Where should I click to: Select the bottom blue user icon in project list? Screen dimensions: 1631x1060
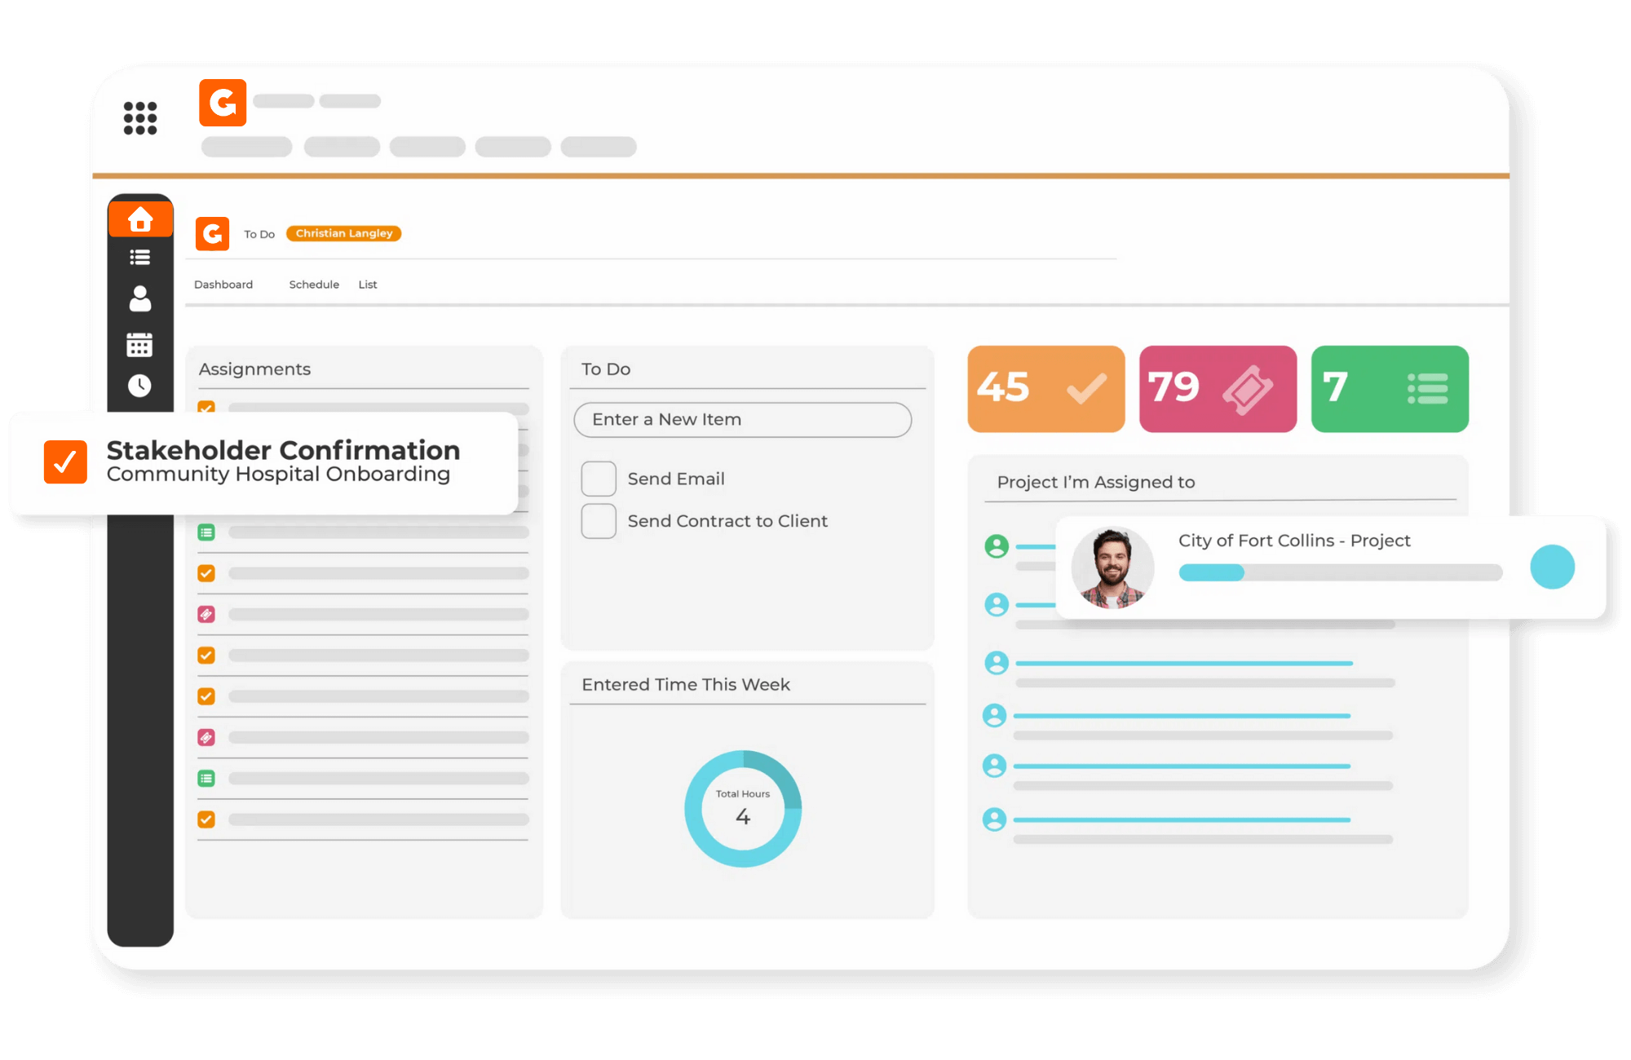[994, 819]
